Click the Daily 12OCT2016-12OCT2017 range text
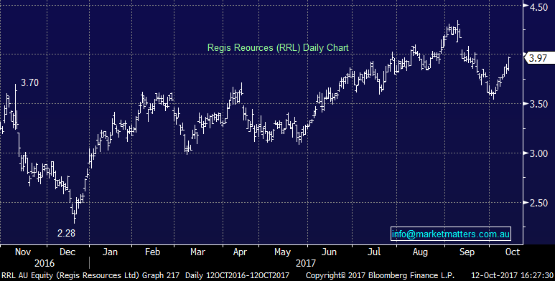555x281 pixels. click(237, 275)
